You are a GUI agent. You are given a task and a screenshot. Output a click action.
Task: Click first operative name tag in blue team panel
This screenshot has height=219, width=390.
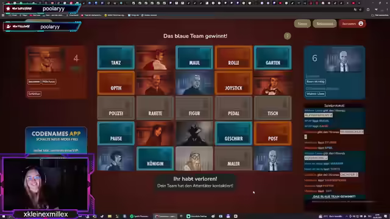316,82
